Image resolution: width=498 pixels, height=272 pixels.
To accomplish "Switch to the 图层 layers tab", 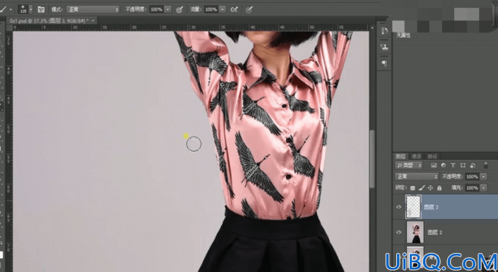I will (401, 156).
